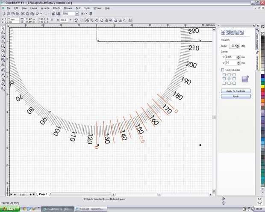
Task: Select the center anchor point radio
Action: pos(229,79)
